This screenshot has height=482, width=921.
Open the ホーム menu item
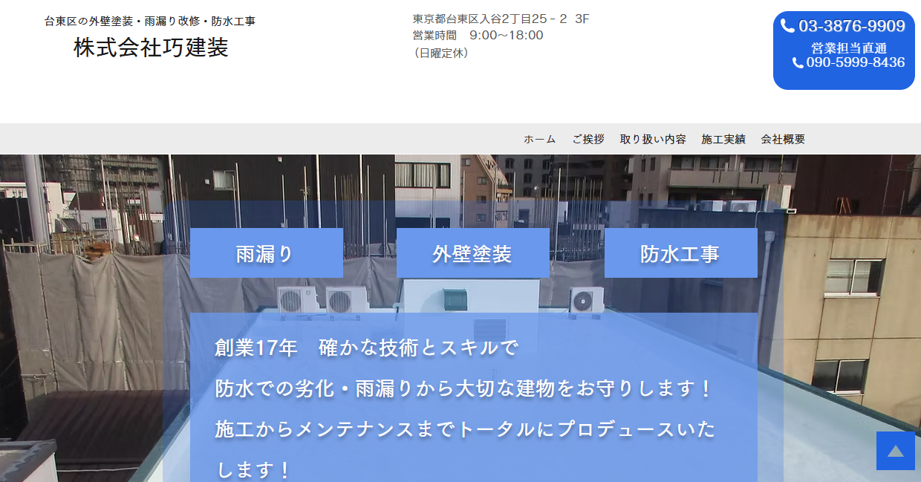[x=539, y=139]
